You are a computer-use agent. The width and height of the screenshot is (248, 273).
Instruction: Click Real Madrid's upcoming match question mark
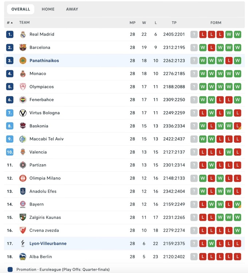[x=194, y=34]
